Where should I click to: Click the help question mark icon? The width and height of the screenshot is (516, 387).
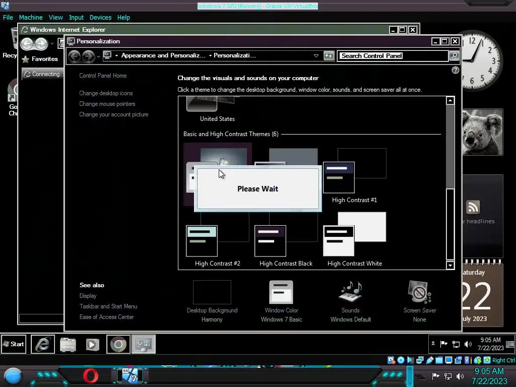[x=455, y=70]
